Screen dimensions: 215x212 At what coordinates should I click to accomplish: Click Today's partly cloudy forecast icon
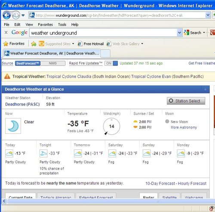[x=9, y=153]
